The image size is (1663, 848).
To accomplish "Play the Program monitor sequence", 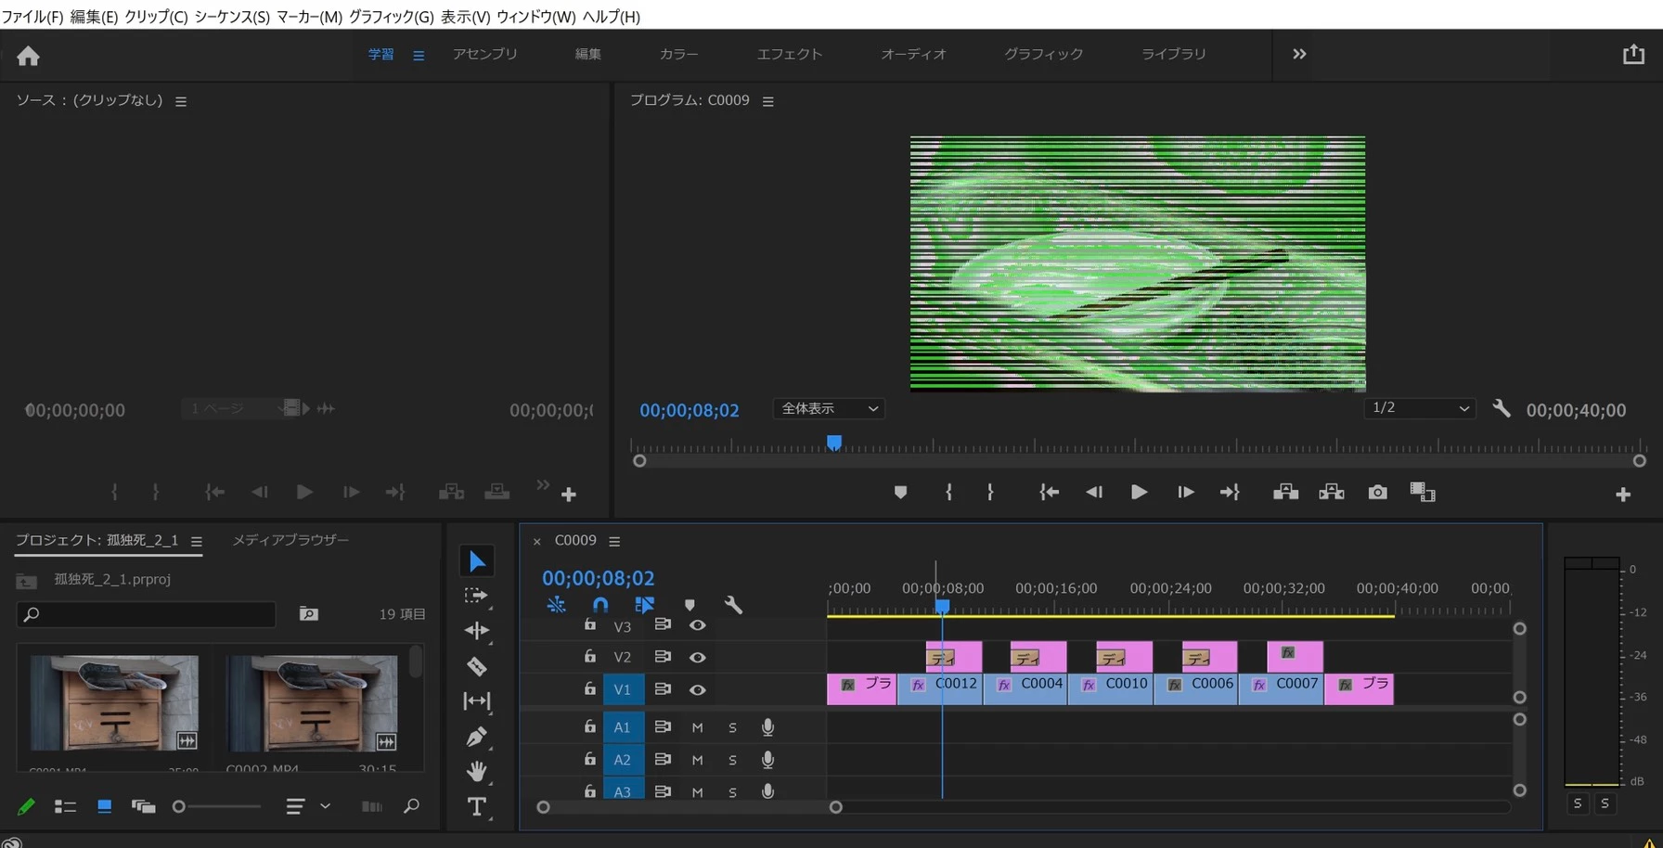I will coord(1139,493).
